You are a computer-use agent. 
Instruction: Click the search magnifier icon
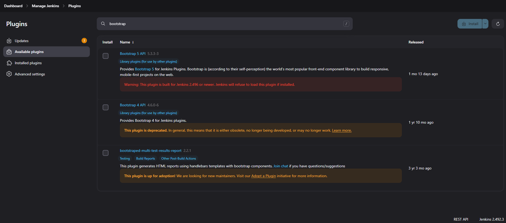103,24
